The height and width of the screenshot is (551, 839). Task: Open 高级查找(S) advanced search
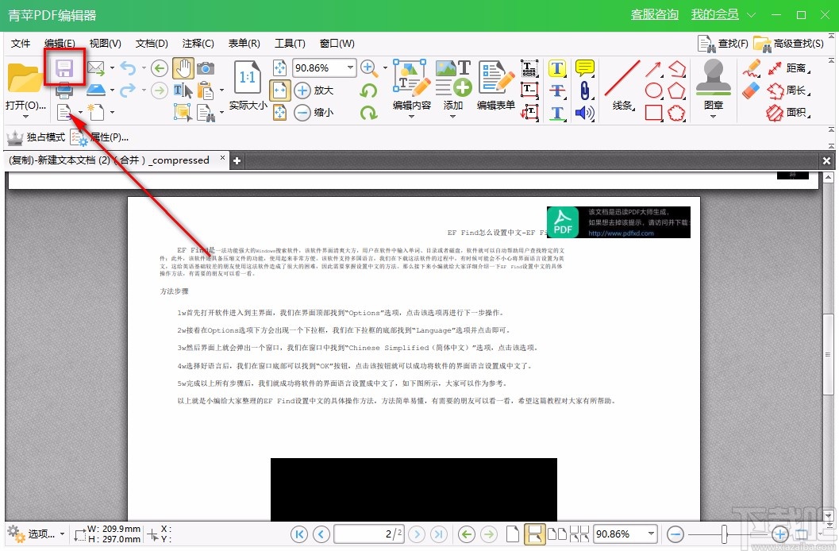point(789,44)
